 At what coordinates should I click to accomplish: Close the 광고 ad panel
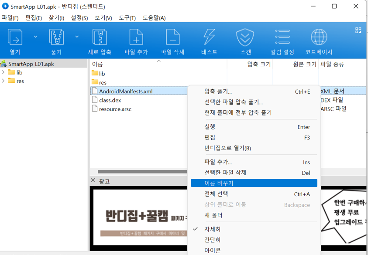pos(93,180)
